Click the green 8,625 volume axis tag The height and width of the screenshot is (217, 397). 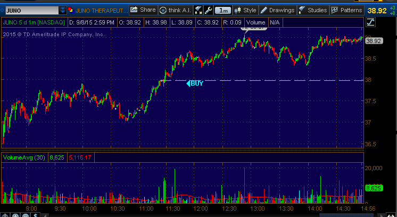[373, 188]
